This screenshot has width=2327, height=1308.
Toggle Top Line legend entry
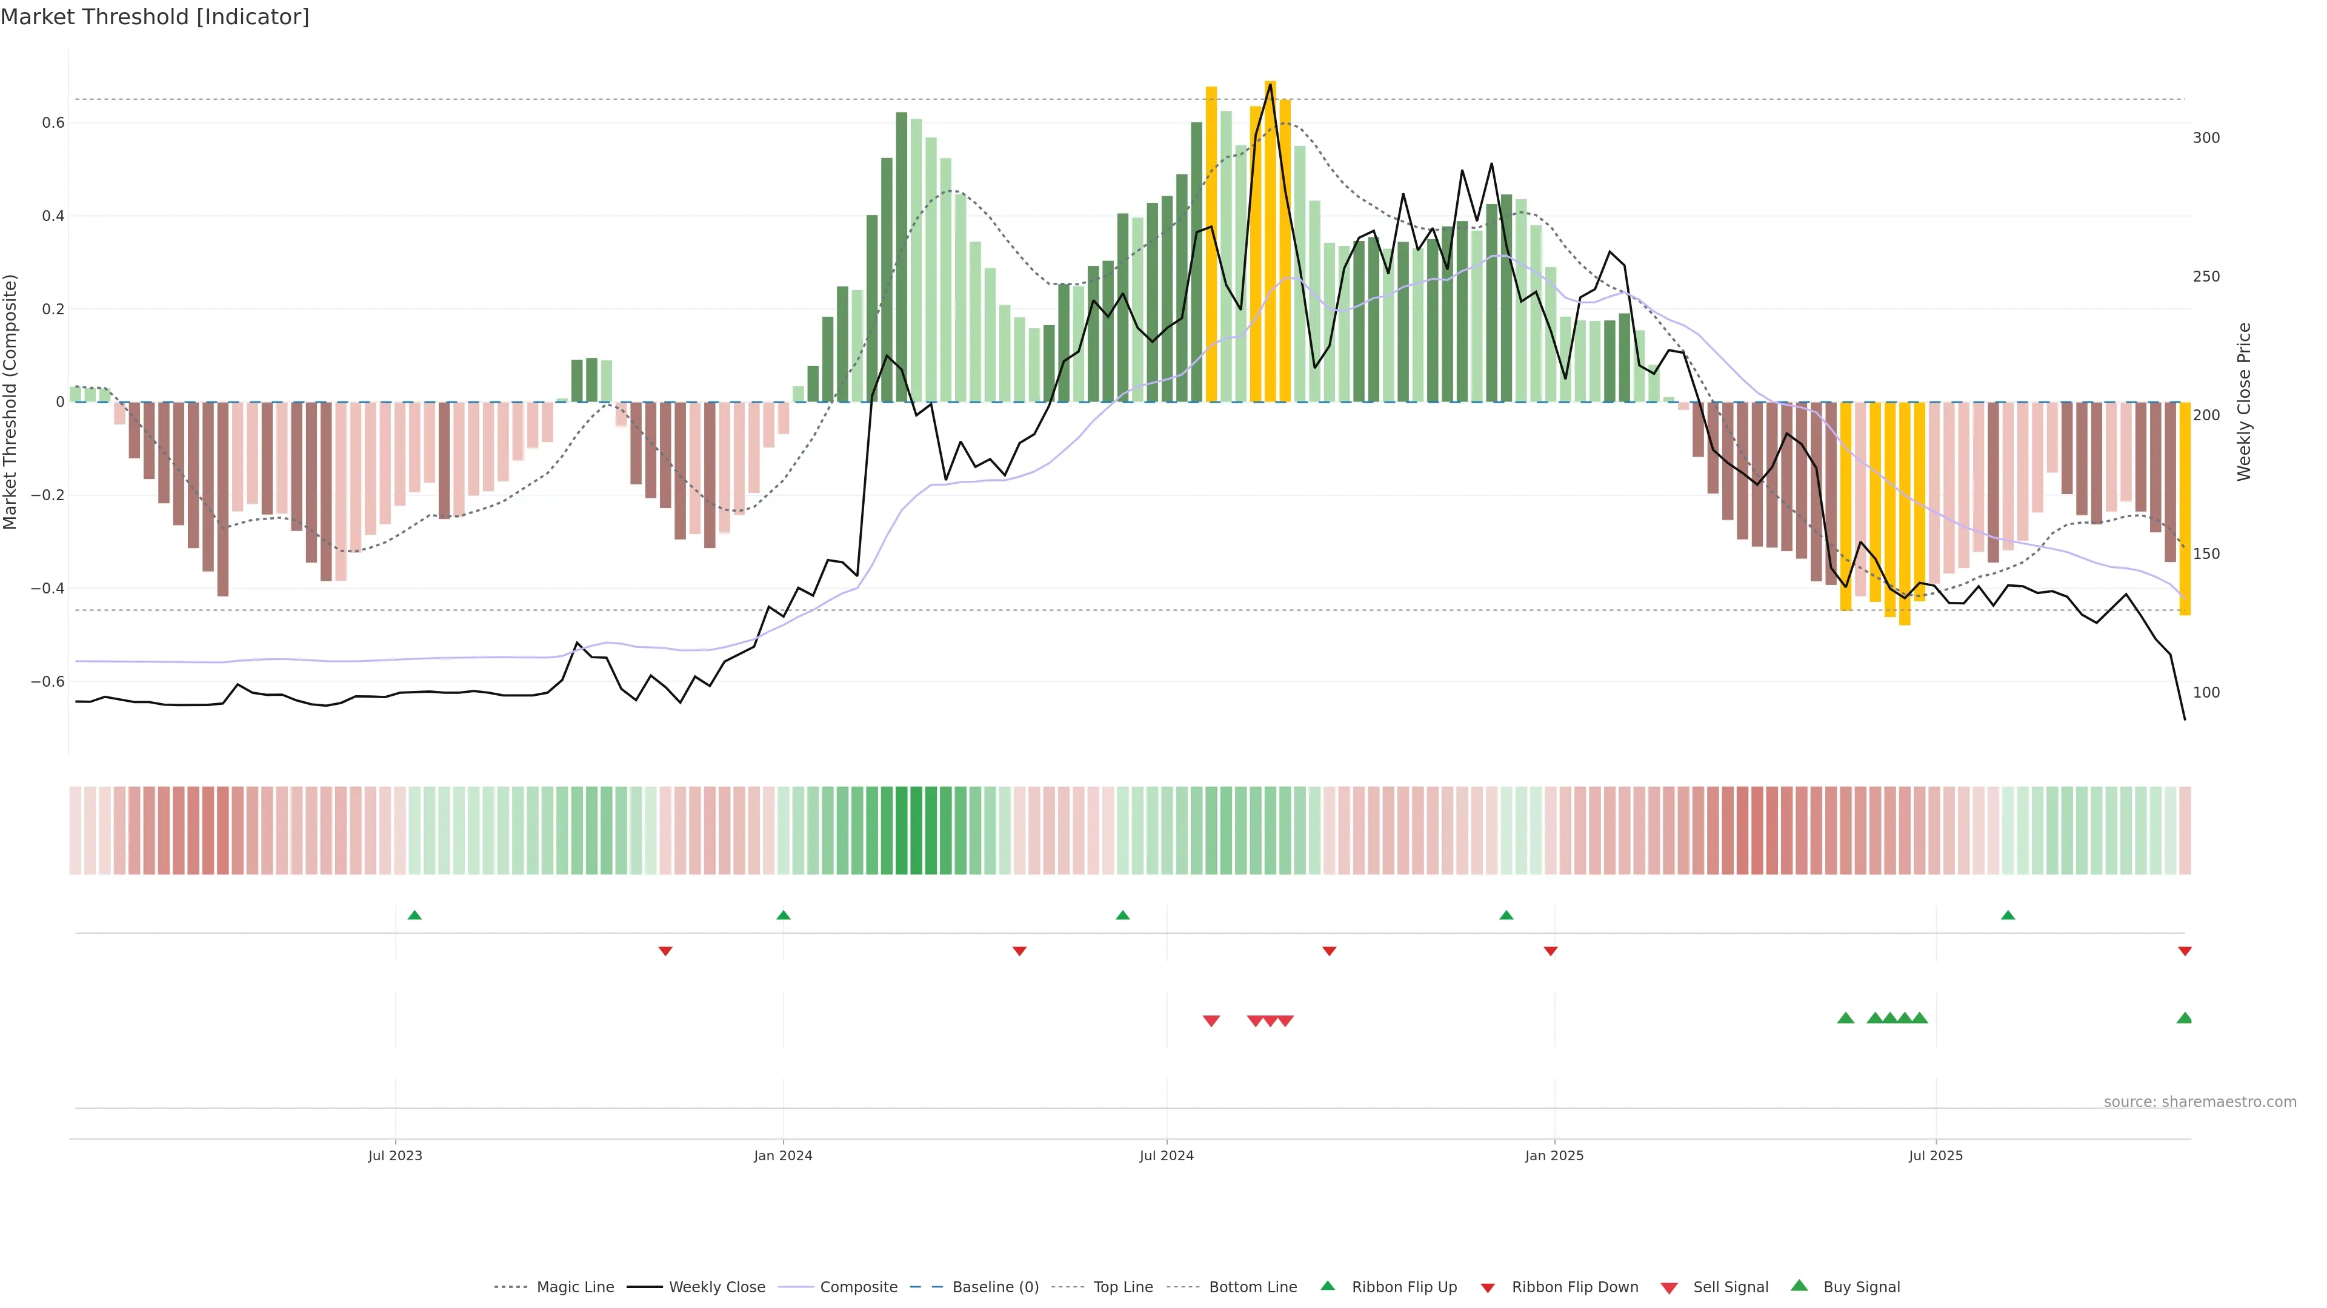coord(1123,1287)
